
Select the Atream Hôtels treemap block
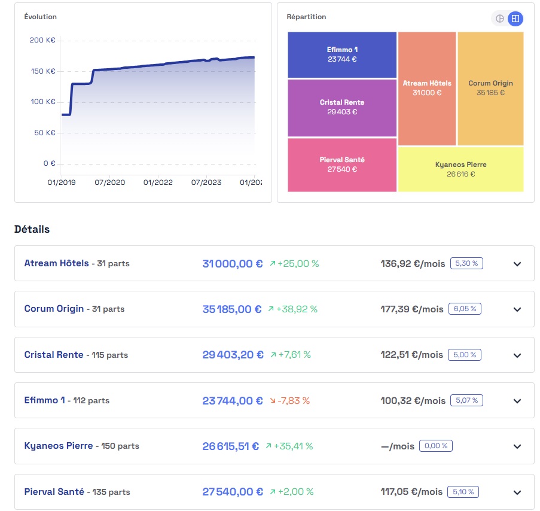click(x=427, y=89)
